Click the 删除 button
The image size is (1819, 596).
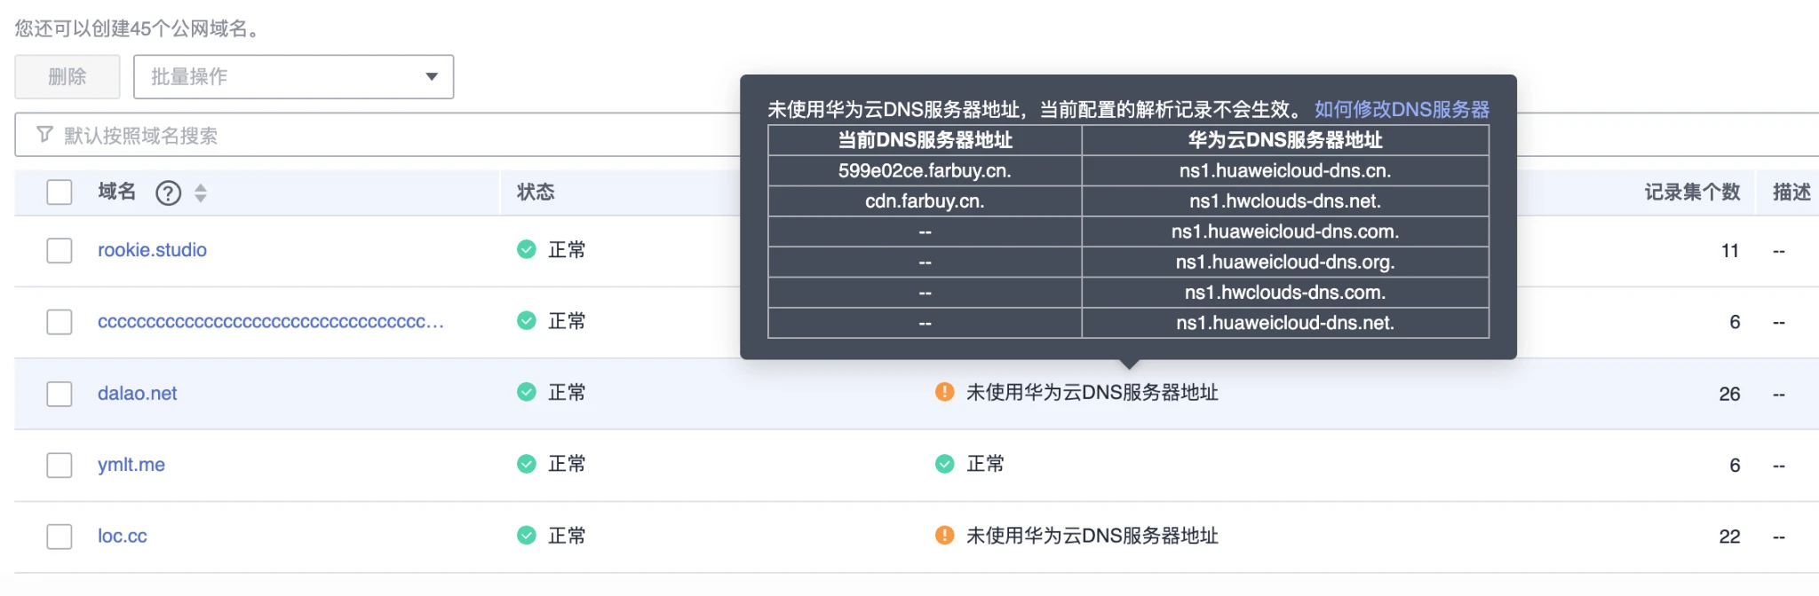coord(68,77)
